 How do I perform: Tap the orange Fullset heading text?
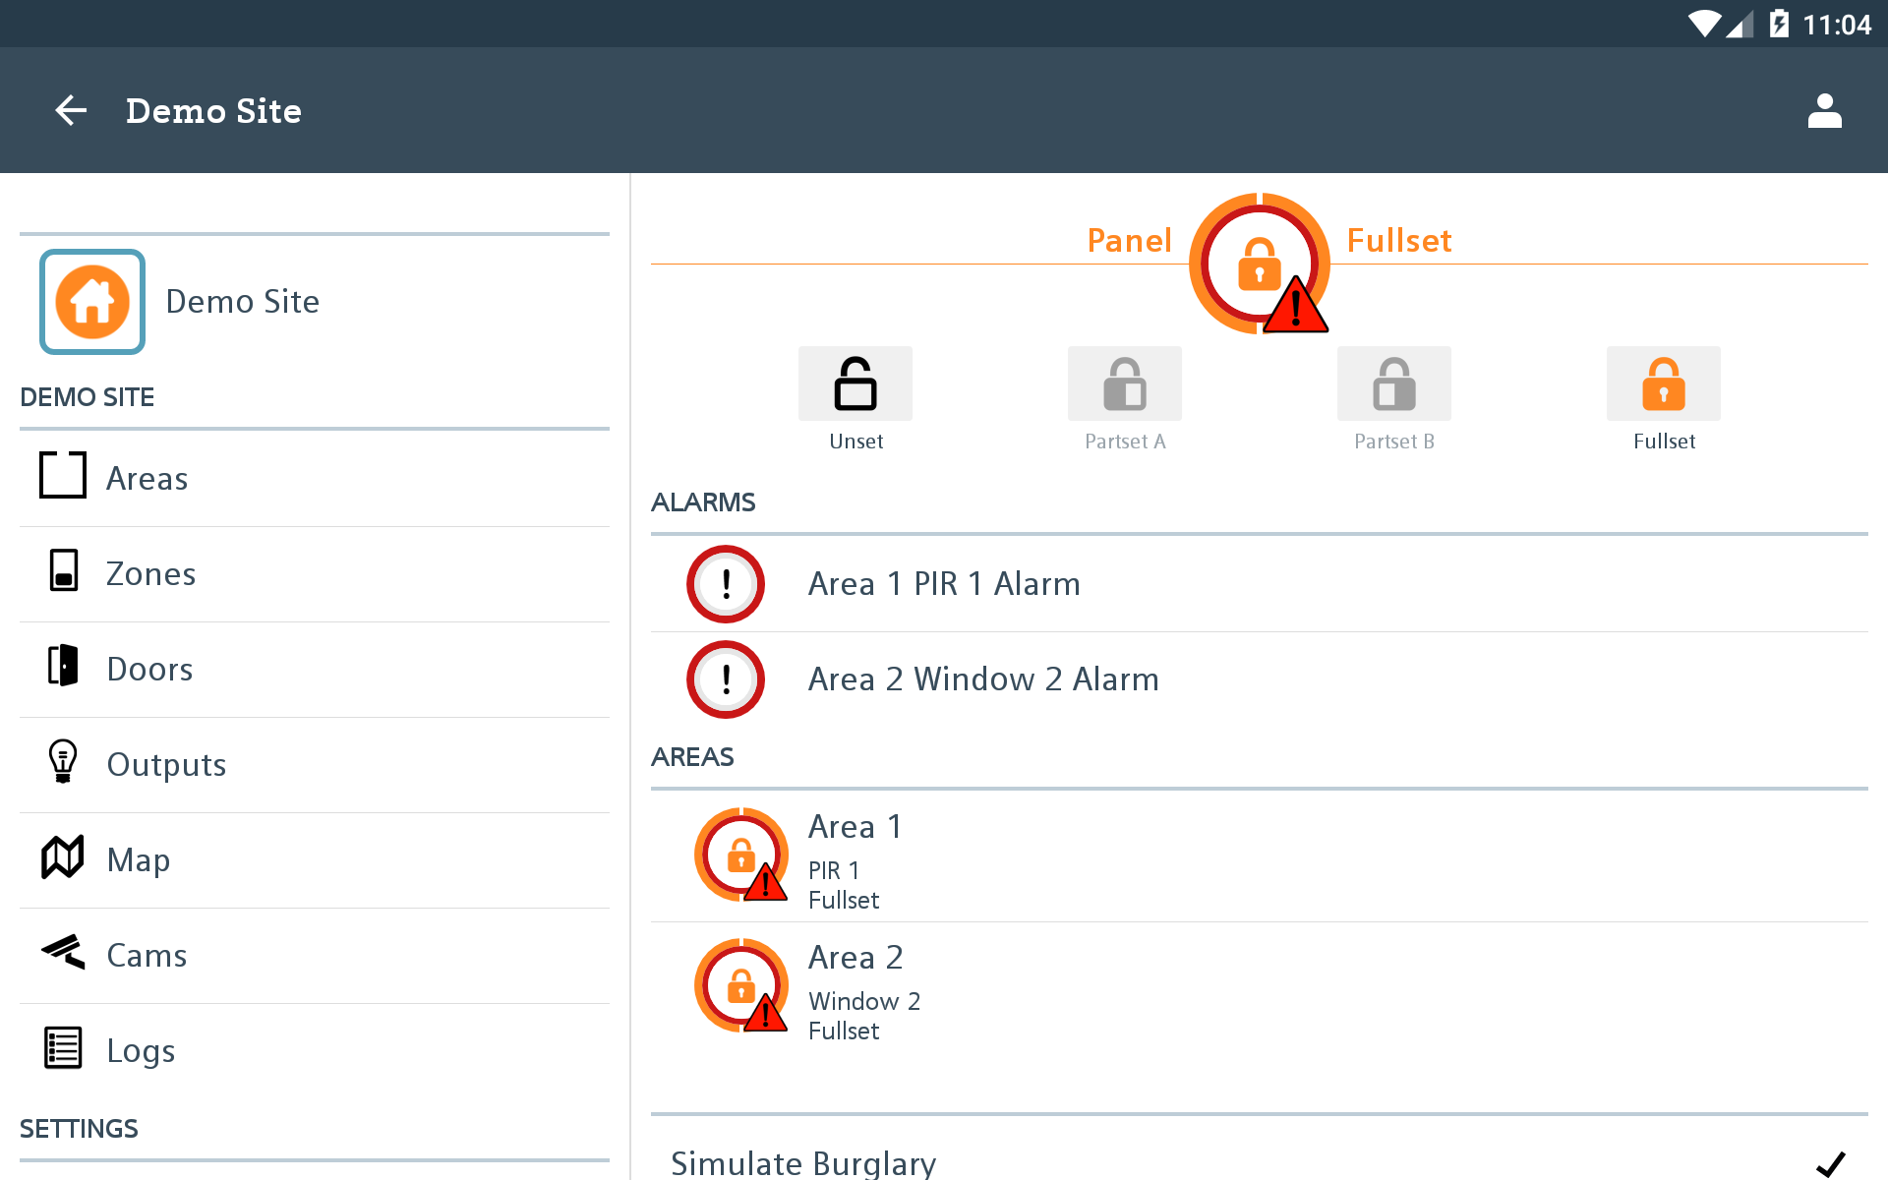tap(1398, 241)
